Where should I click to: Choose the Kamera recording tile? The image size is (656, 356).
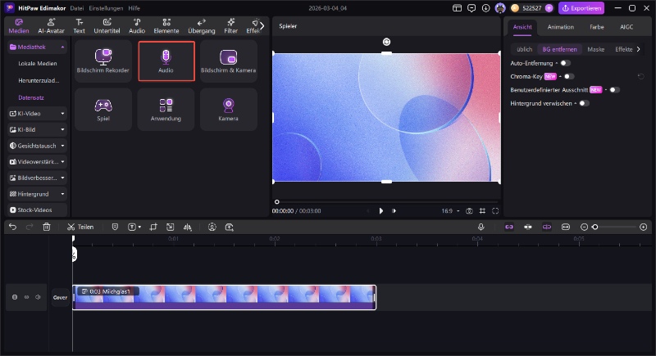[228, 109]
